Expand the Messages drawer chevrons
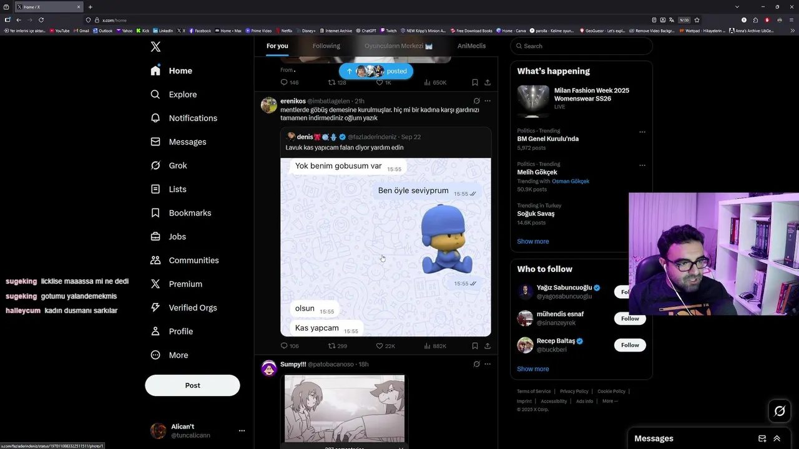This screenshot has width=799, height=449. [777, 438]
